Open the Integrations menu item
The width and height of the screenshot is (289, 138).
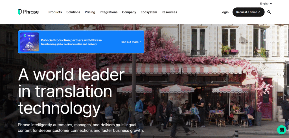[109, 12]
